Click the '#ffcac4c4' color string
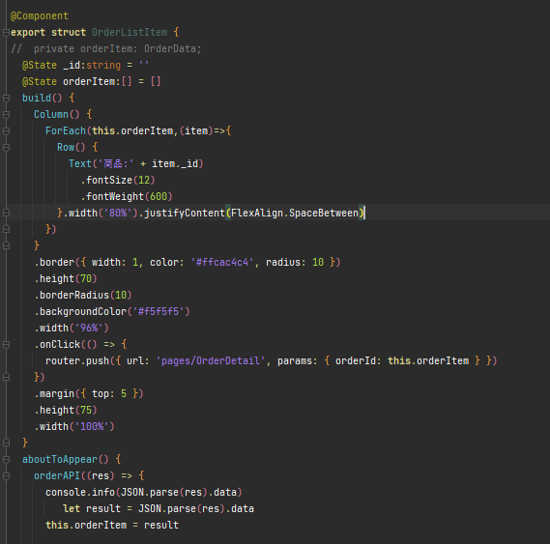Screen dimensions: 550x544 pyautogui.click(x=222, y=263)
